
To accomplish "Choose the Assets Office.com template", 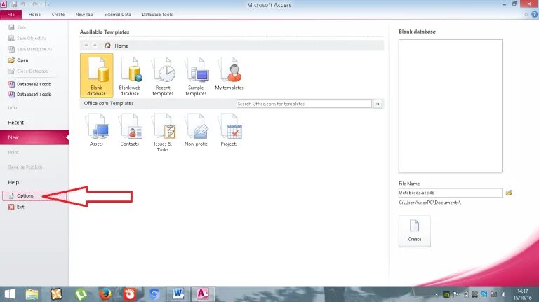I will tap(97, 130).
